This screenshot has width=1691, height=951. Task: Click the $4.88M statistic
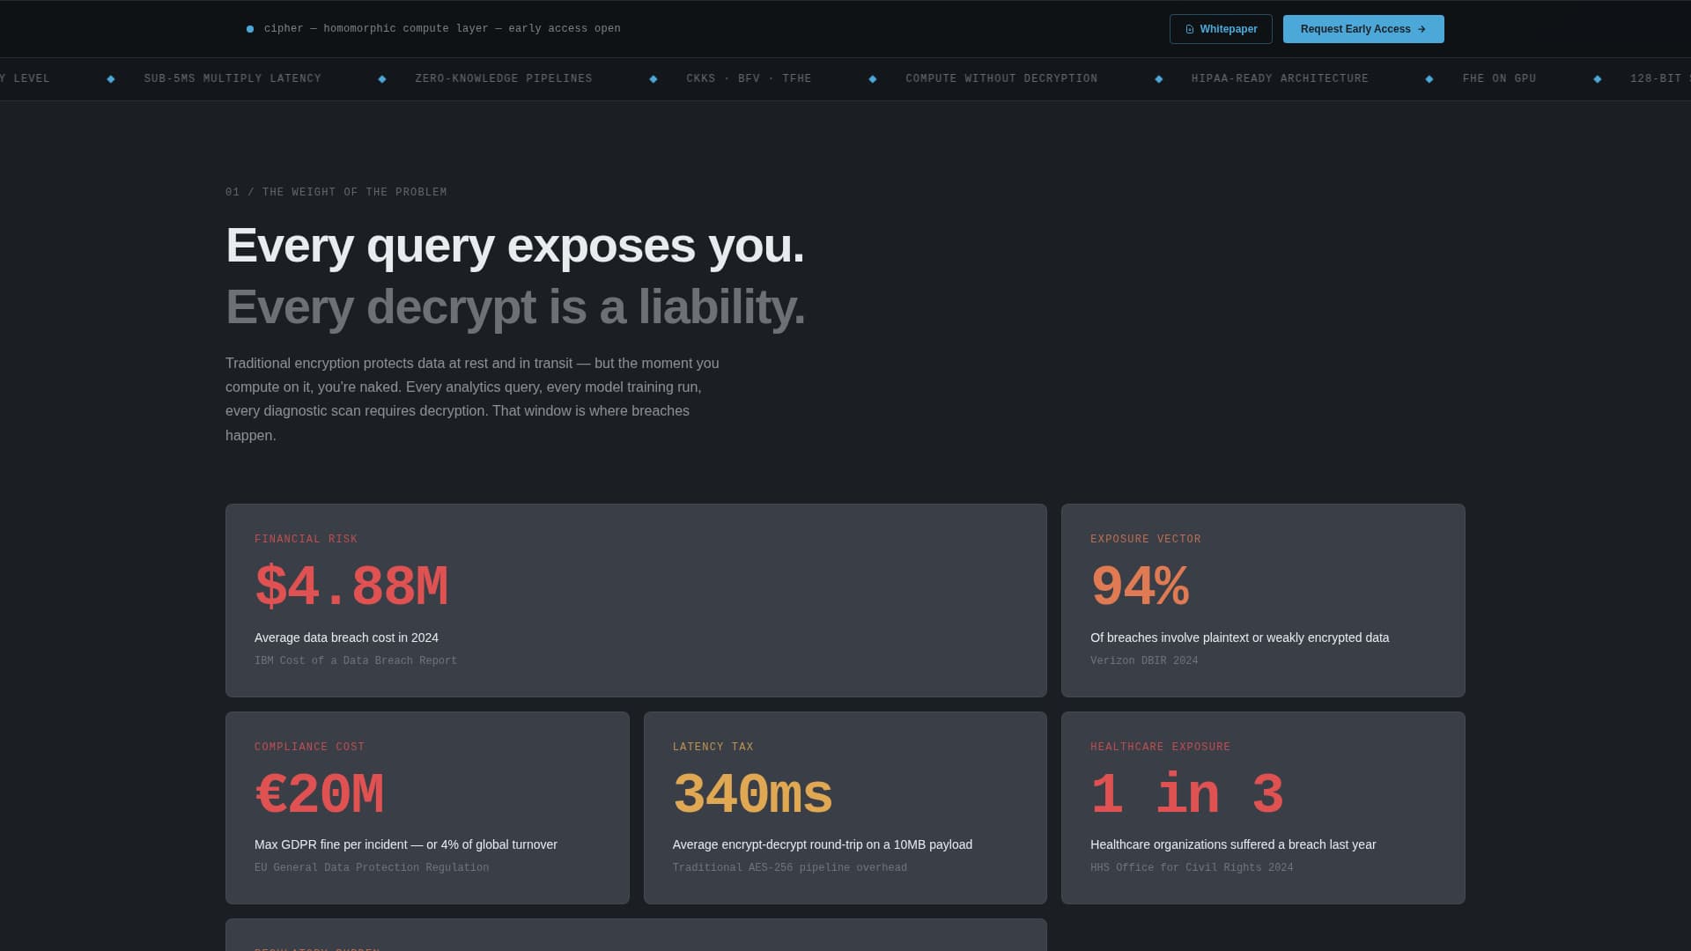coord(351,586)
